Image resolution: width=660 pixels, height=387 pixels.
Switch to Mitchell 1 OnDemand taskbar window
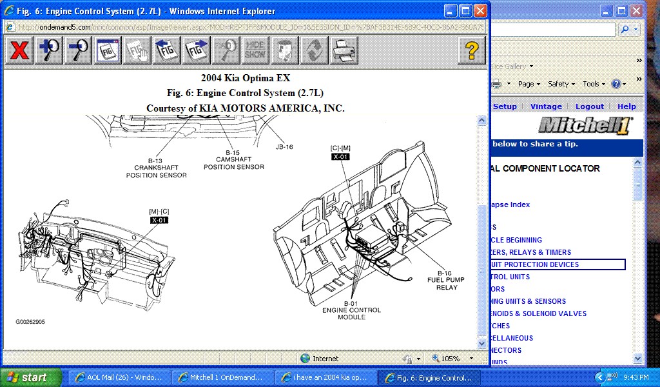point(222,378)
